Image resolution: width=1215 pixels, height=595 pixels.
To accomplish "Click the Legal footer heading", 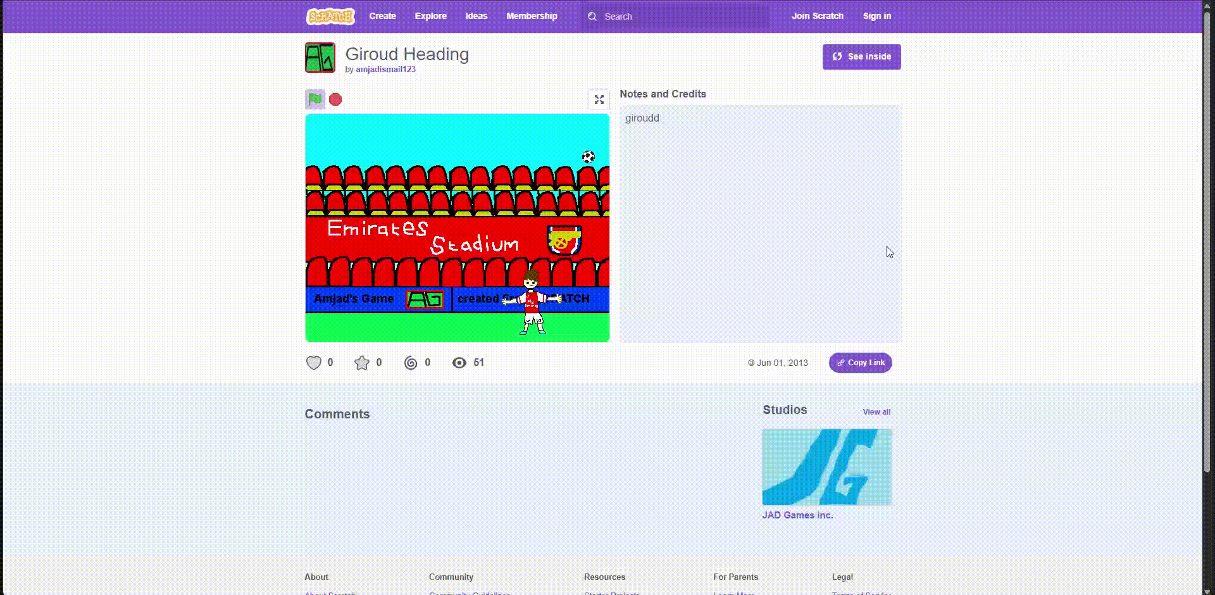I will coord(842,577).
